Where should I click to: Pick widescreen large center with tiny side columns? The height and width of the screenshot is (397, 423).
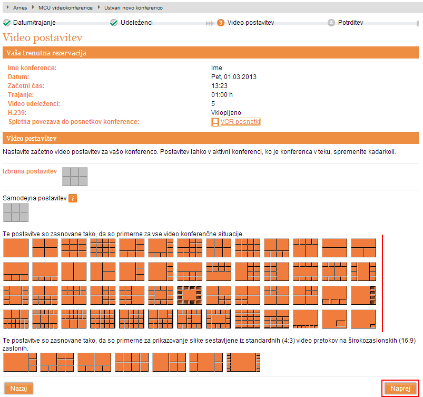point(243,362)
